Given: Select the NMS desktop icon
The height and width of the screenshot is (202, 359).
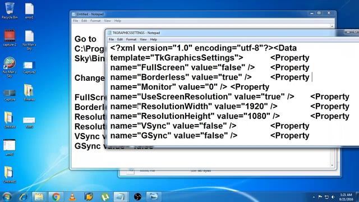Looking at the screenshot, I should point(29,122).
